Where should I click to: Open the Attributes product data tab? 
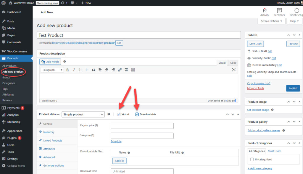49,149
